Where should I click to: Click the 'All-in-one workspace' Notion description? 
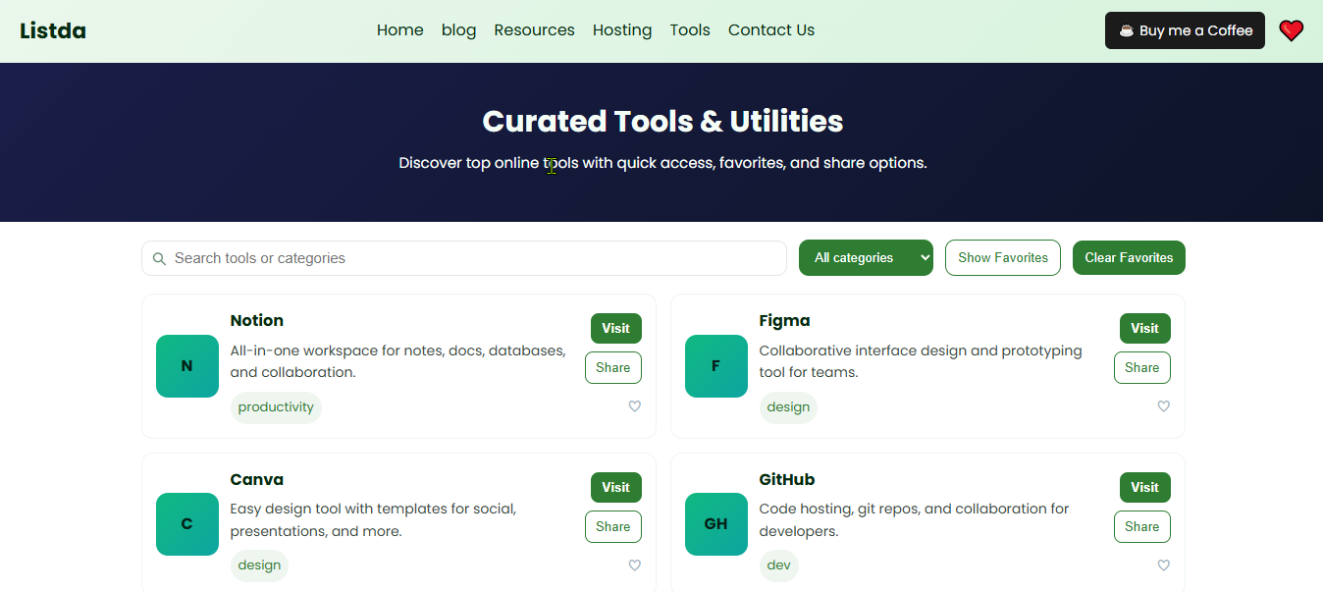tap(398, 361)
